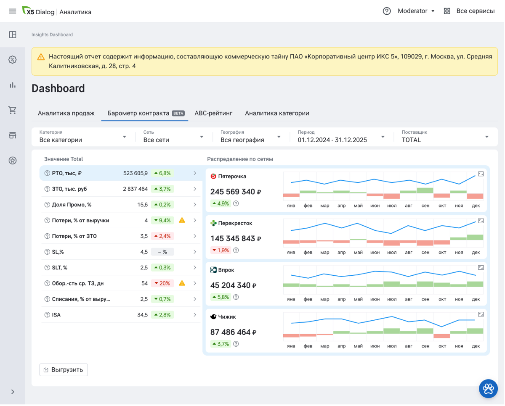Image resolution: width=505 pixels, height=406 pixels.
Task: Open the География dropdown
Action: (251, 137)
